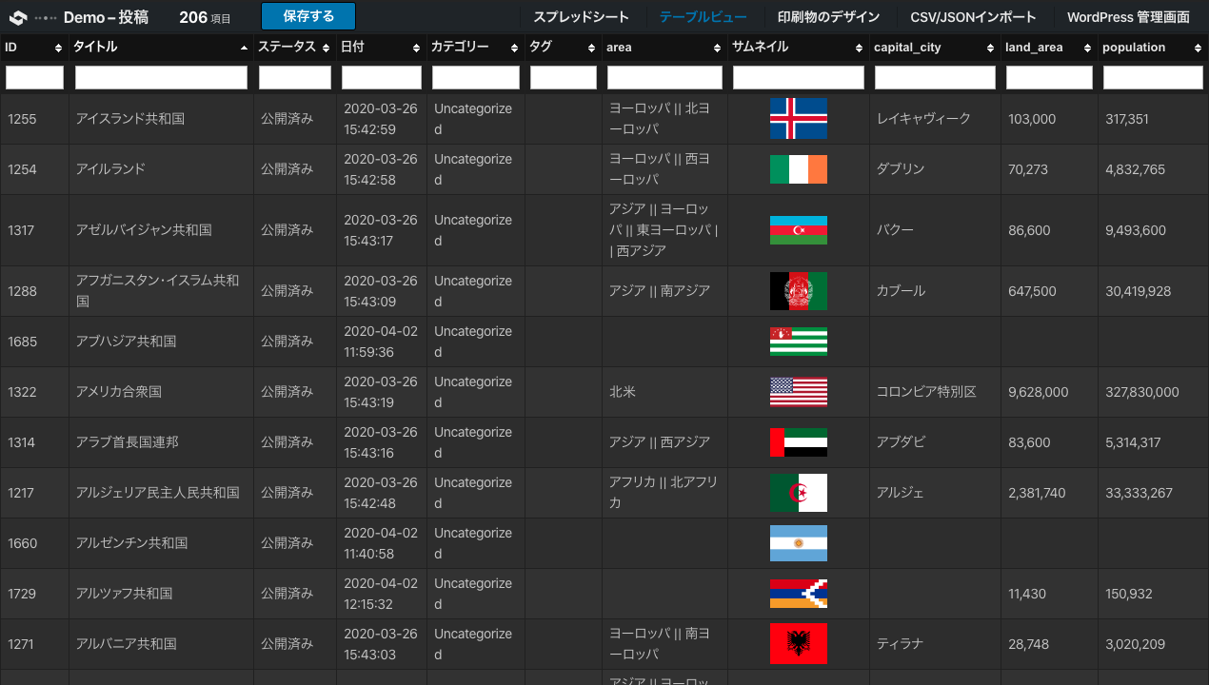Open the Algeria flag thumbnail
1209x685 pixels.
click(x=799, y=493)
